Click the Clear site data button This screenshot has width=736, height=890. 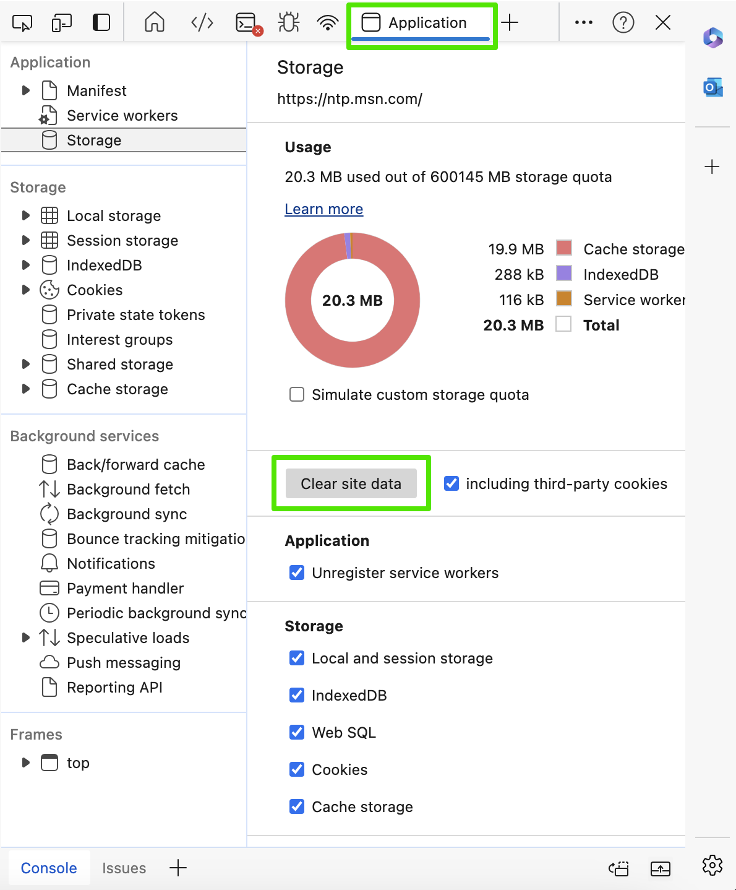pyautogui.click(x=351, y=483)
